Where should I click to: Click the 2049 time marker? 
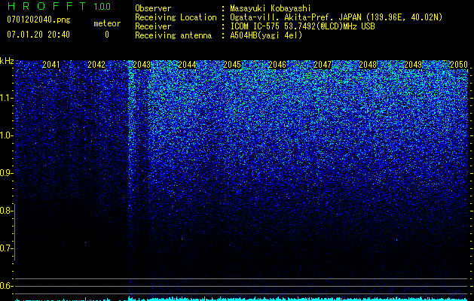[x=413, y=65]
